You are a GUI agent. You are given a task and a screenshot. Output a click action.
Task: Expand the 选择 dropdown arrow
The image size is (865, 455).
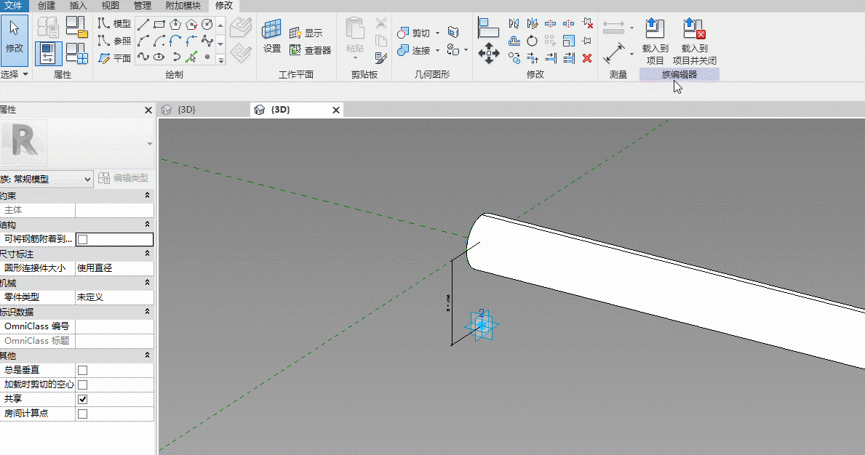pyautogui.click(x=25, y=74)
